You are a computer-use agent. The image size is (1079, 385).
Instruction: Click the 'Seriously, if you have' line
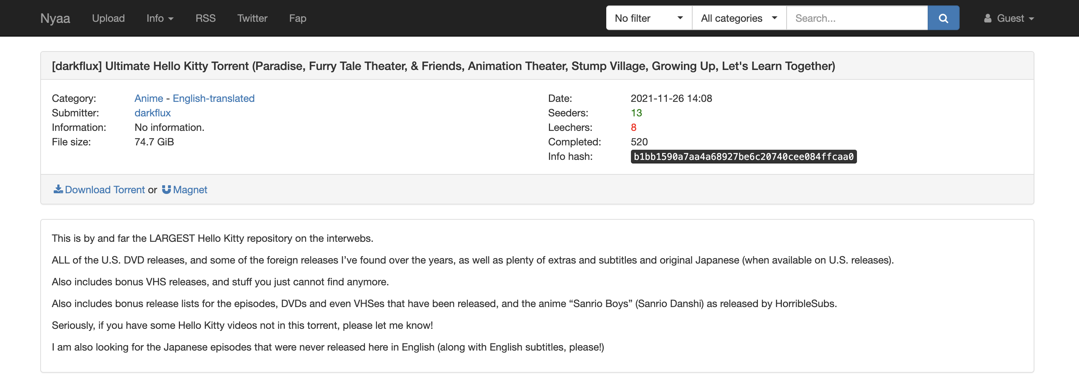pyautogui.click(x=242, y=325)
